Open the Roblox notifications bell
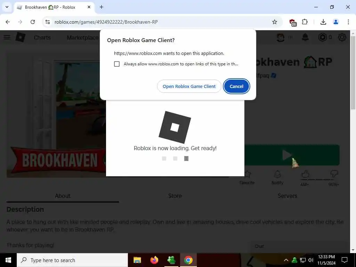Viewport: 356px width, 267px height. coord(305,37)
